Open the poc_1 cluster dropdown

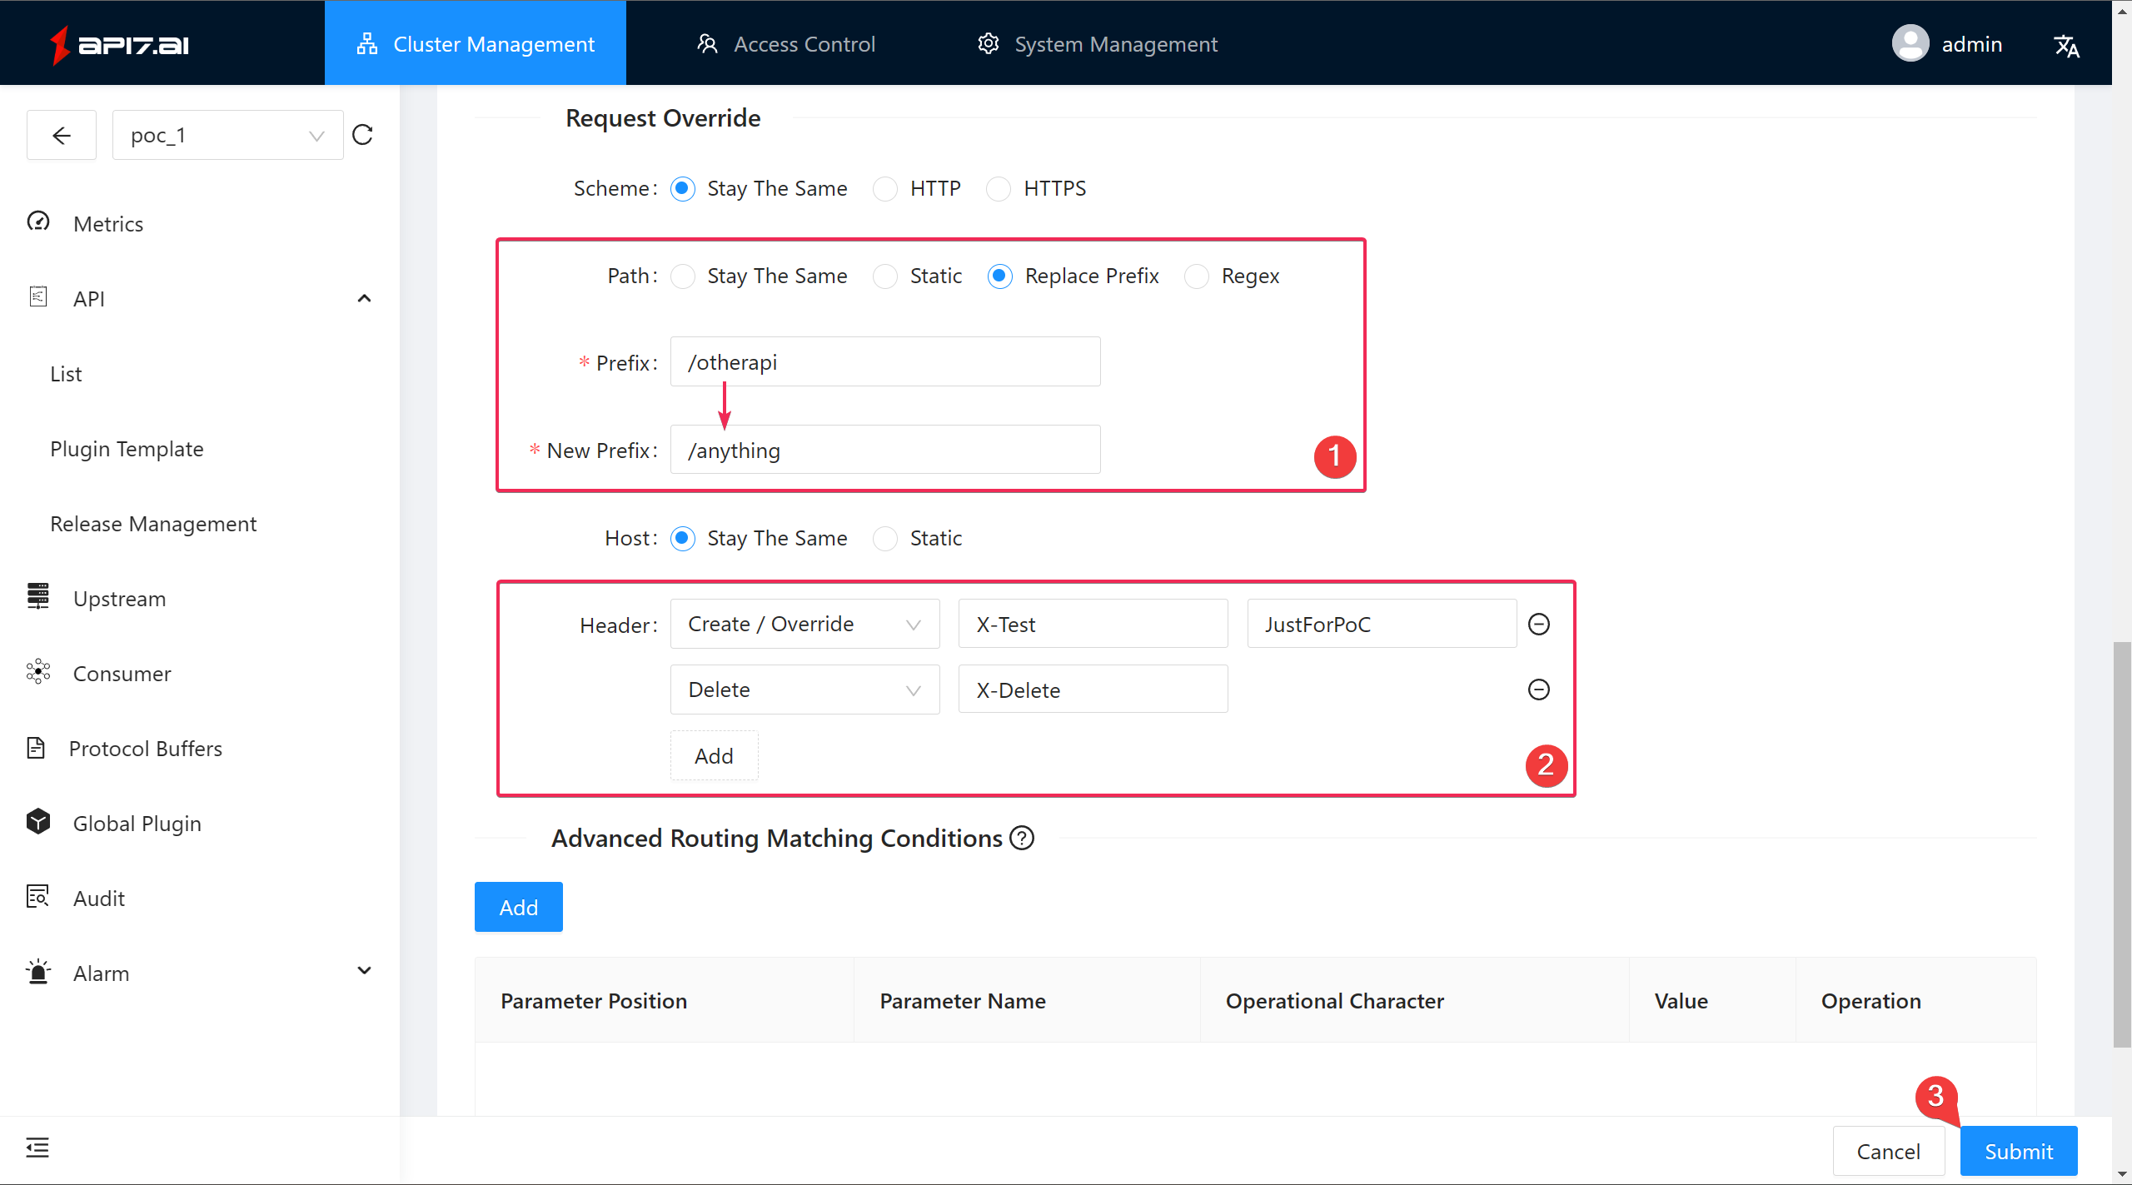[x=228, y=135]
